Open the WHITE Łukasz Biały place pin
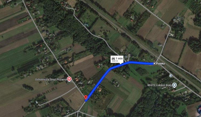This screenshot has height=117, width=201. [x=174, y=85]
